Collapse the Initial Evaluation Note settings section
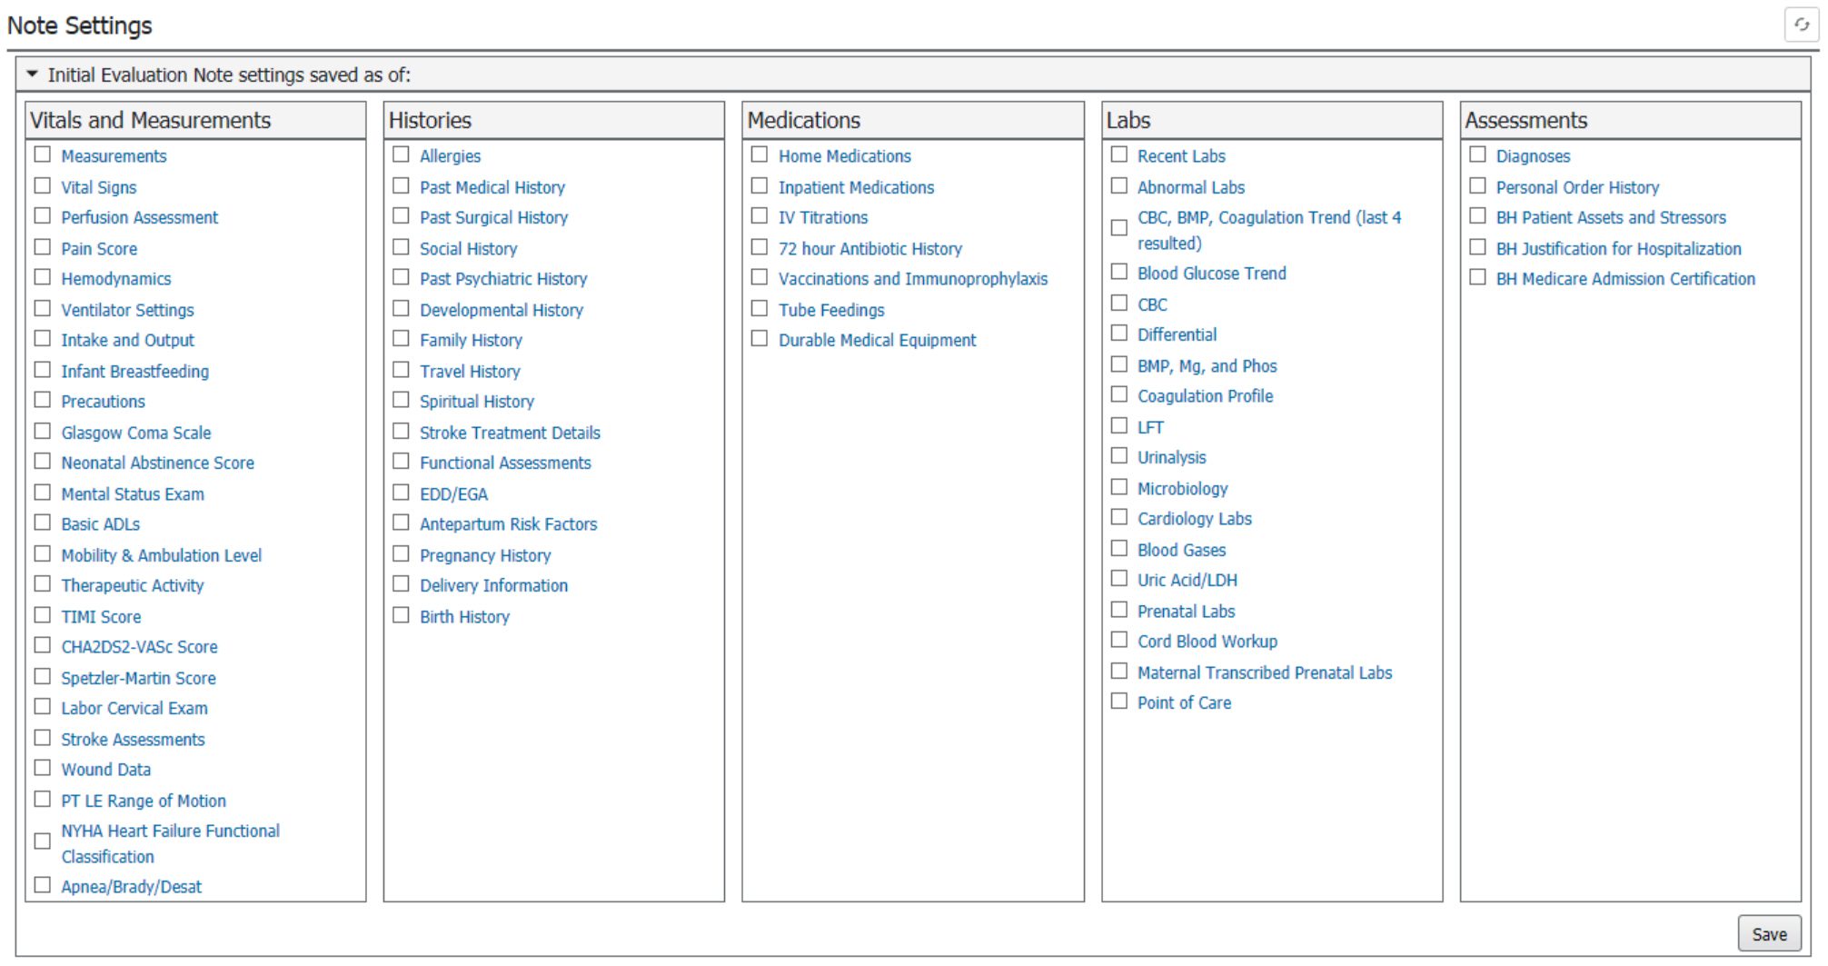This screenshot has height=966, width=1828. point(33,75)
